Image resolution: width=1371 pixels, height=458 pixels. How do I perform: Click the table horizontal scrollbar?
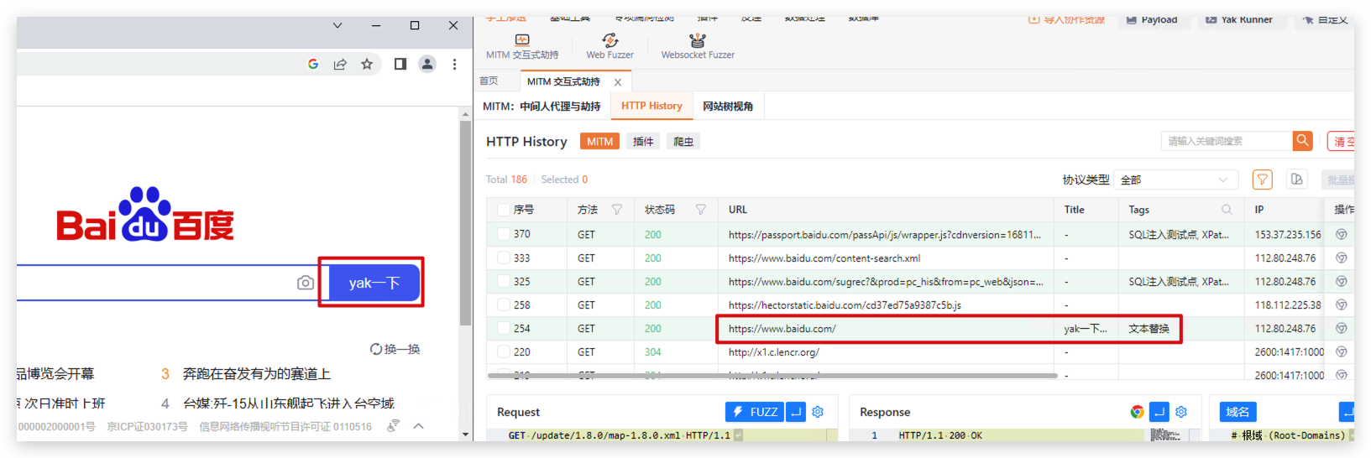(x=772, y=376)
